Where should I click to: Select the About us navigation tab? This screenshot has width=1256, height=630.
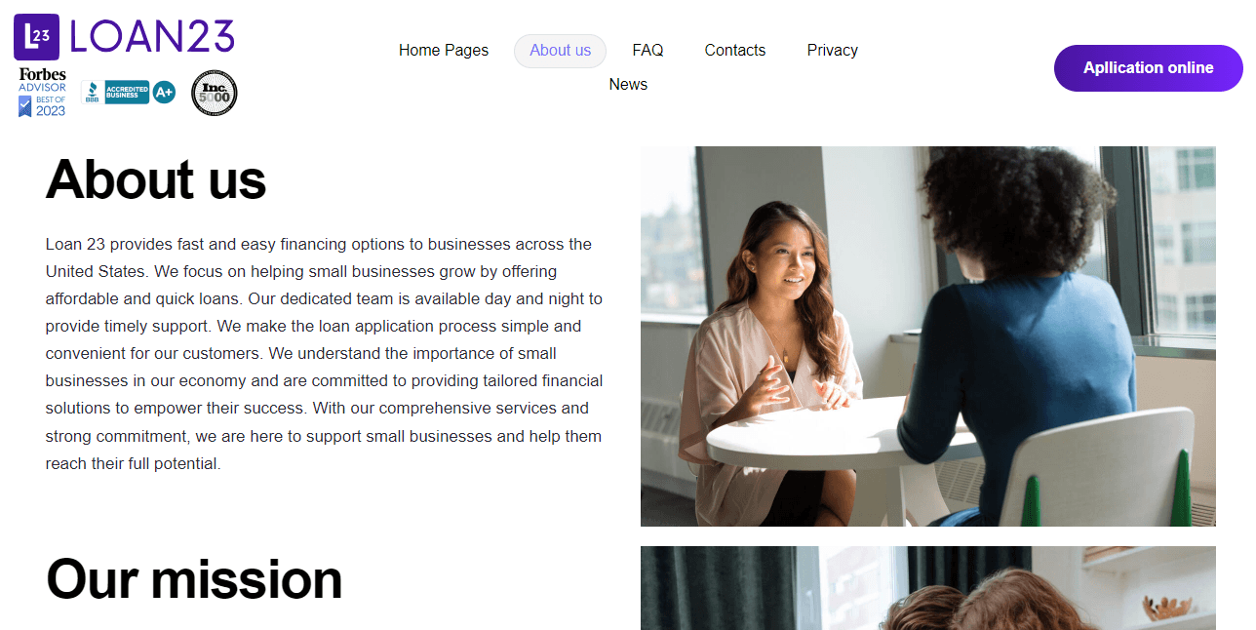pos(561,51)
